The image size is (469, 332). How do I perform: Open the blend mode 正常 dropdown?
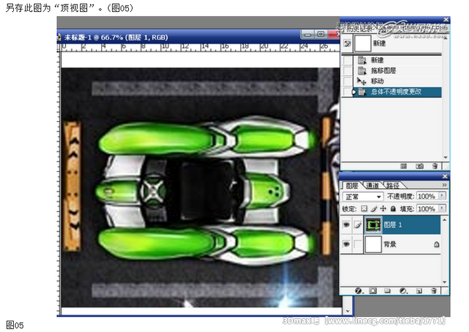363,196
